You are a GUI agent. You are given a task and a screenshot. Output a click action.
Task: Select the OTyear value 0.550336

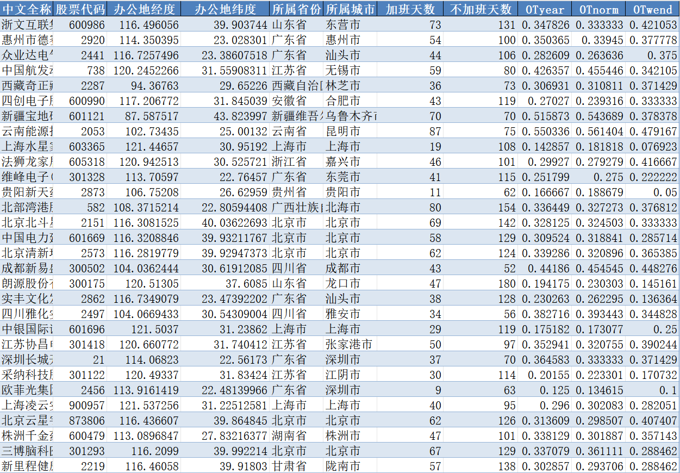545,132
